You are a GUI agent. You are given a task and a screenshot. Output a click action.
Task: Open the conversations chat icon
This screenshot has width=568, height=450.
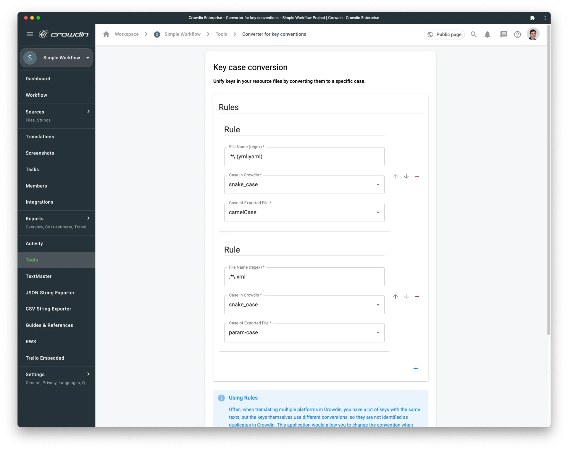[504, 34]
